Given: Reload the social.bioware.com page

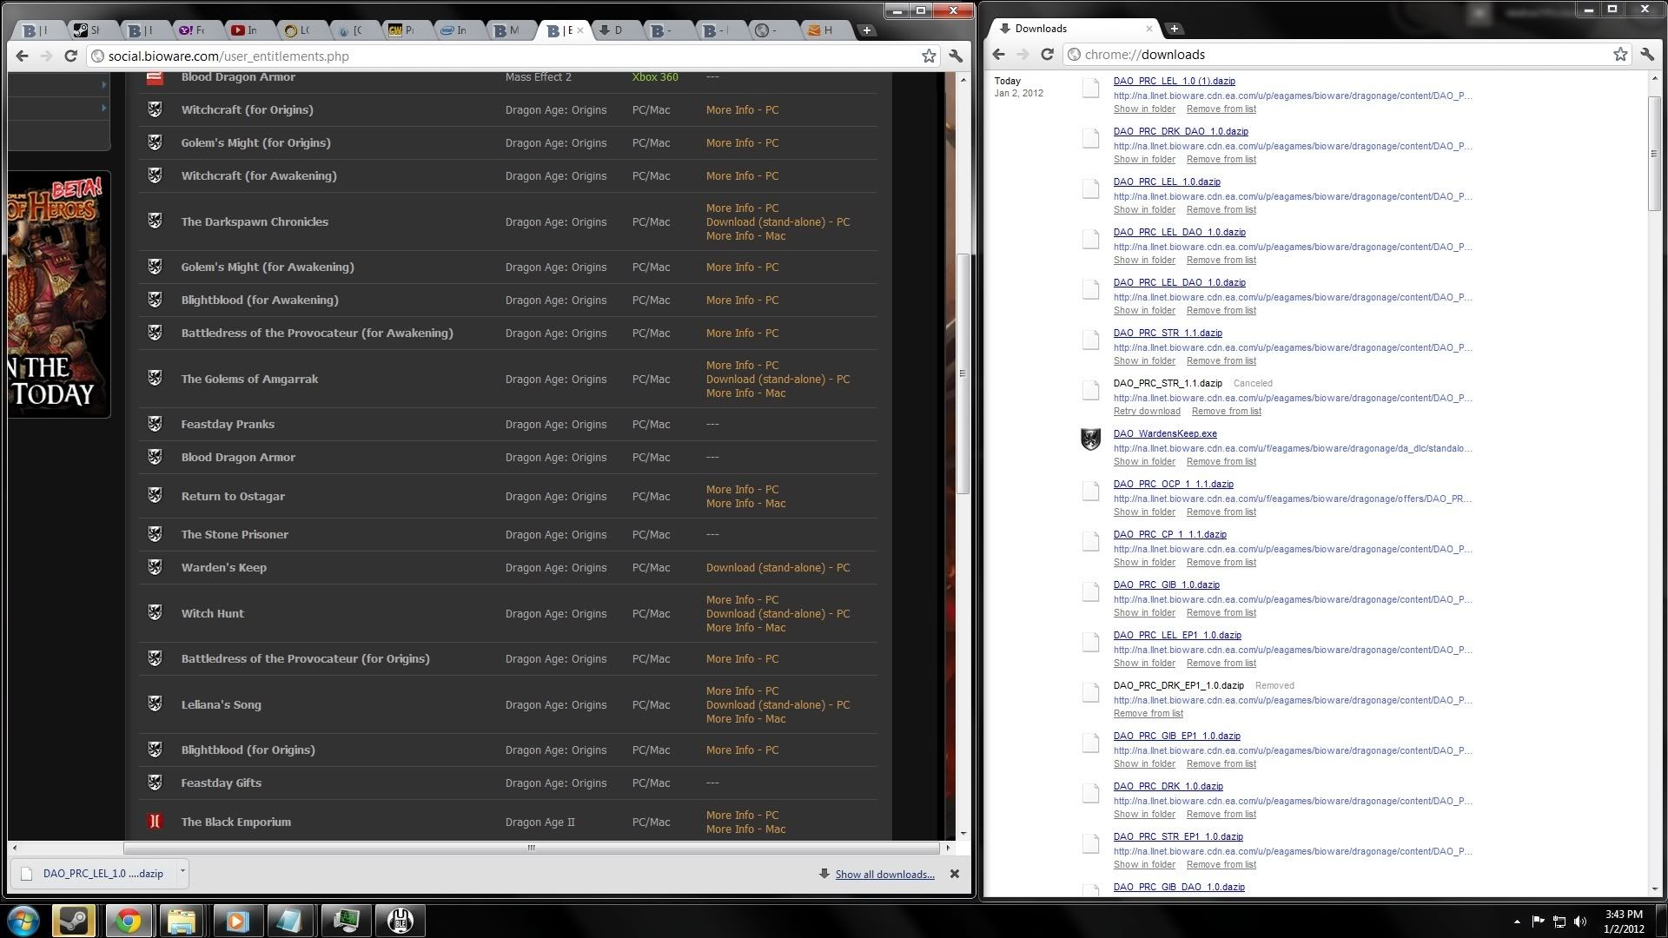Looking at the screenshot, I should coord(70,56).
